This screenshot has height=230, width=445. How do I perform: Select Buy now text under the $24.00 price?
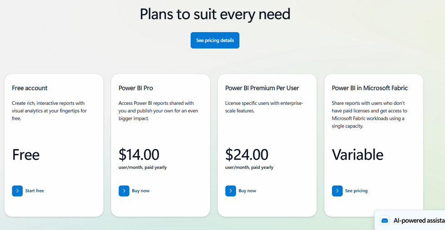coord(247,191)
